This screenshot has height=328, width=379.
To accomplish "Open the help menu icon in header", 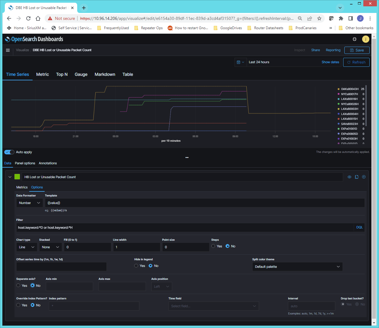I will tap(355, 39).
